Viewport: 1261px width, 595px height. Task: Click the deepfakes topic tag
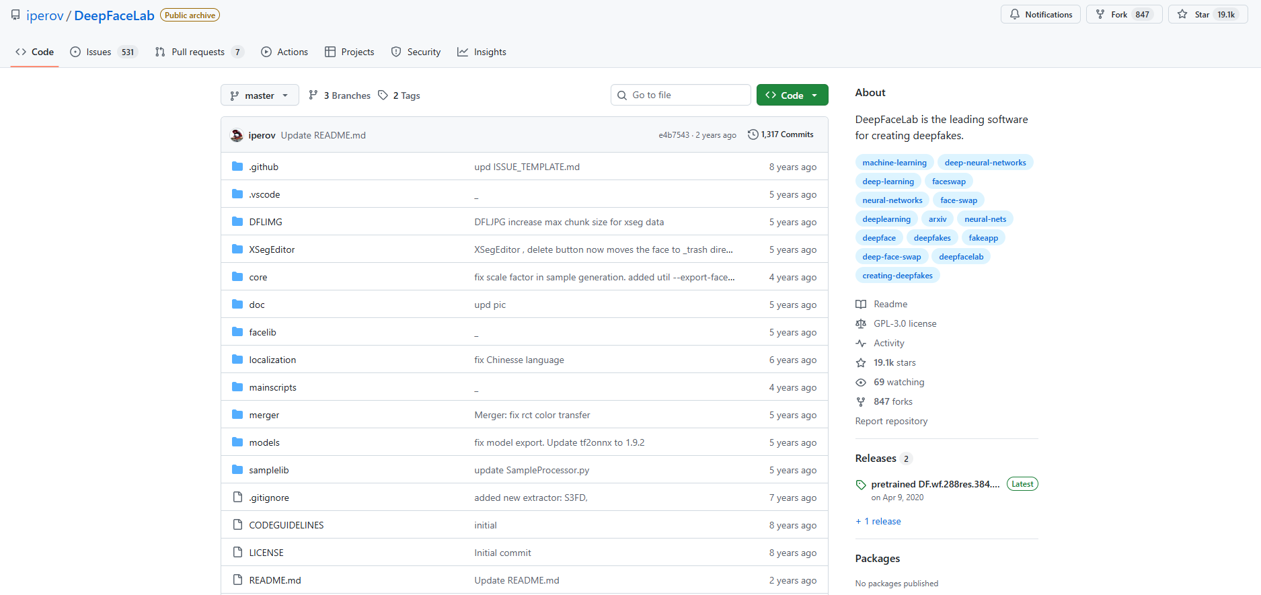tap(931, 238)
